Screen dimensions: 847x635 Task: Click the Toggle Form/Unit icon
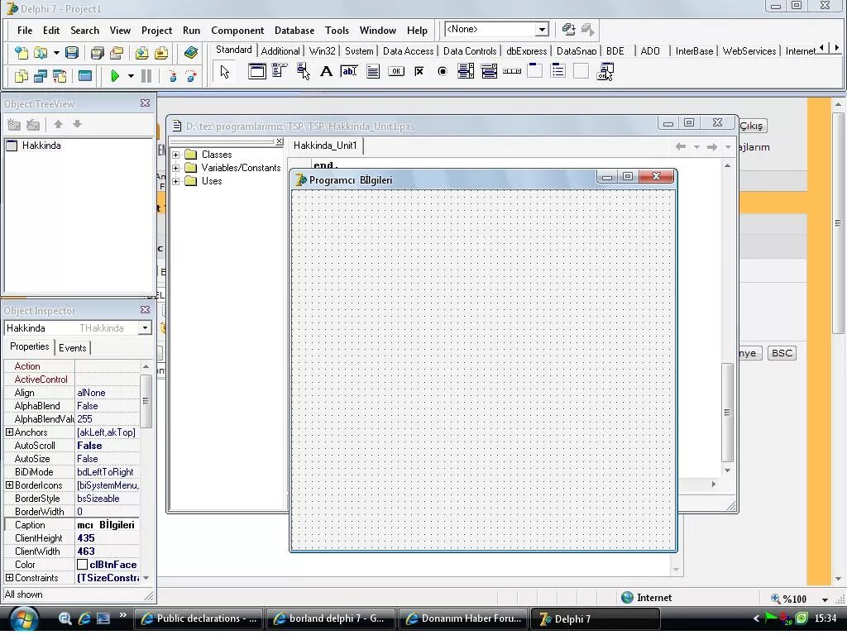(x=60, y=76)
